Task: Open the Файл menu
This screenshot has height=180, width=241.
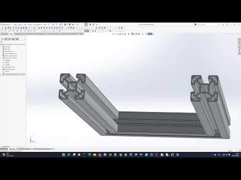Action: tap(15, 24)
